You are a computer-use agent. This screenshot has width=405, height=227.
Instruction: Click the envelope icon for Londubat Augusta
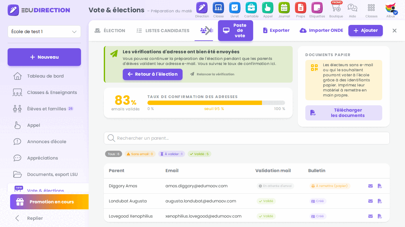tap(371, 201)
